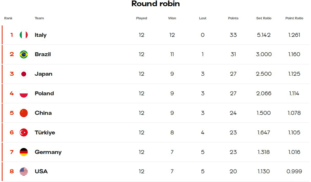The height and width of the screenshot is (182, 311).
Task: Click the Point Ratio column header
Action: point(294,18)
